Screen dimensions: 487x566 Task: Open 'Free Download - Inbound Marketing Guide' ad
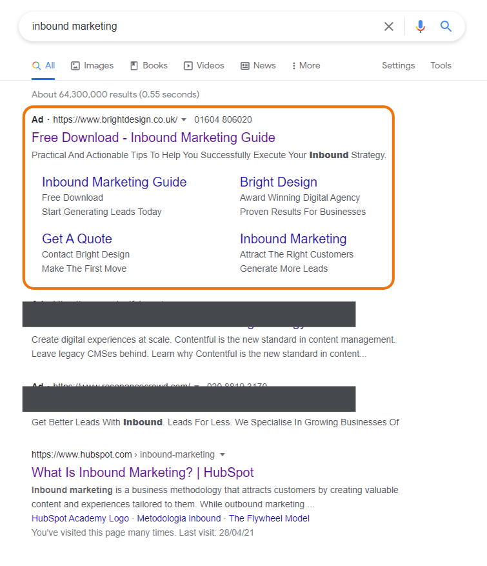[x=154, y=137]
